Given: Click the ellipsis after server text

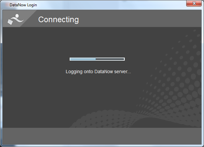Looking at the screenshot, I should [129, 73].
